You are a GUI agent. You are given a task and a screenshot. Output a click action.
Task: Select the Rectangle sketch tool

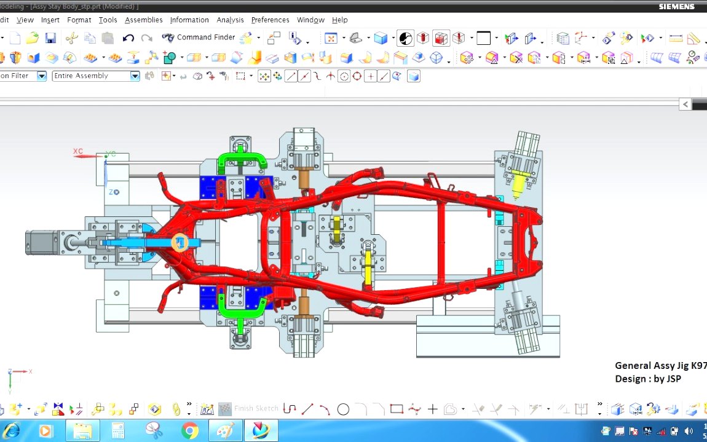[x=397, y=409]
